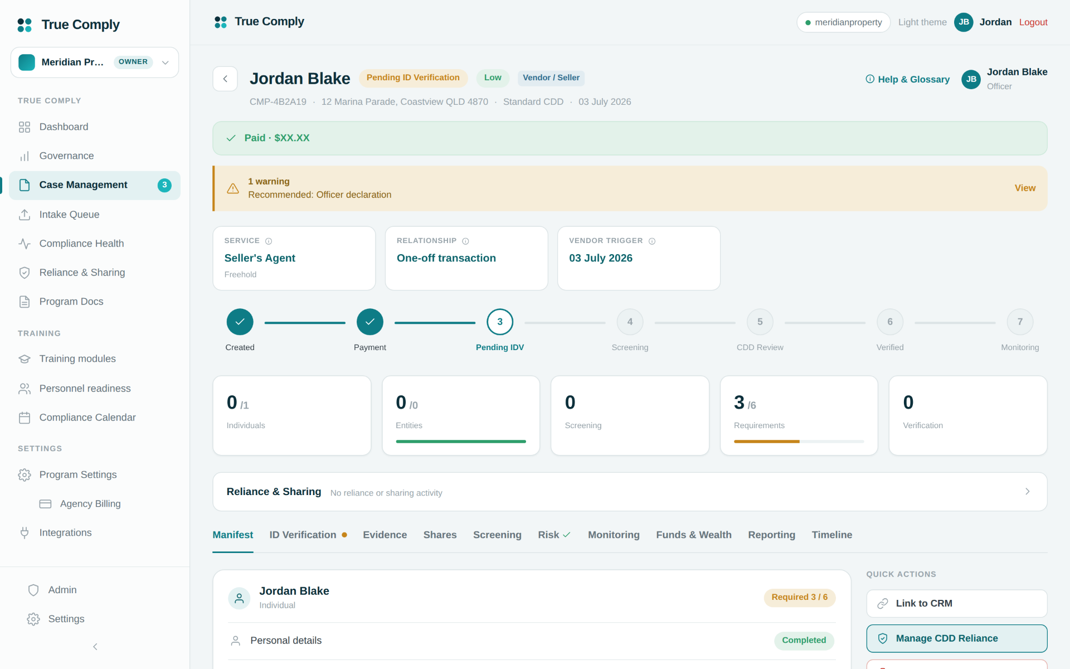The height and width of the screenshot is (669, 1070).
Task: Click Link to CRM button
Action: [x=957, y=604]
